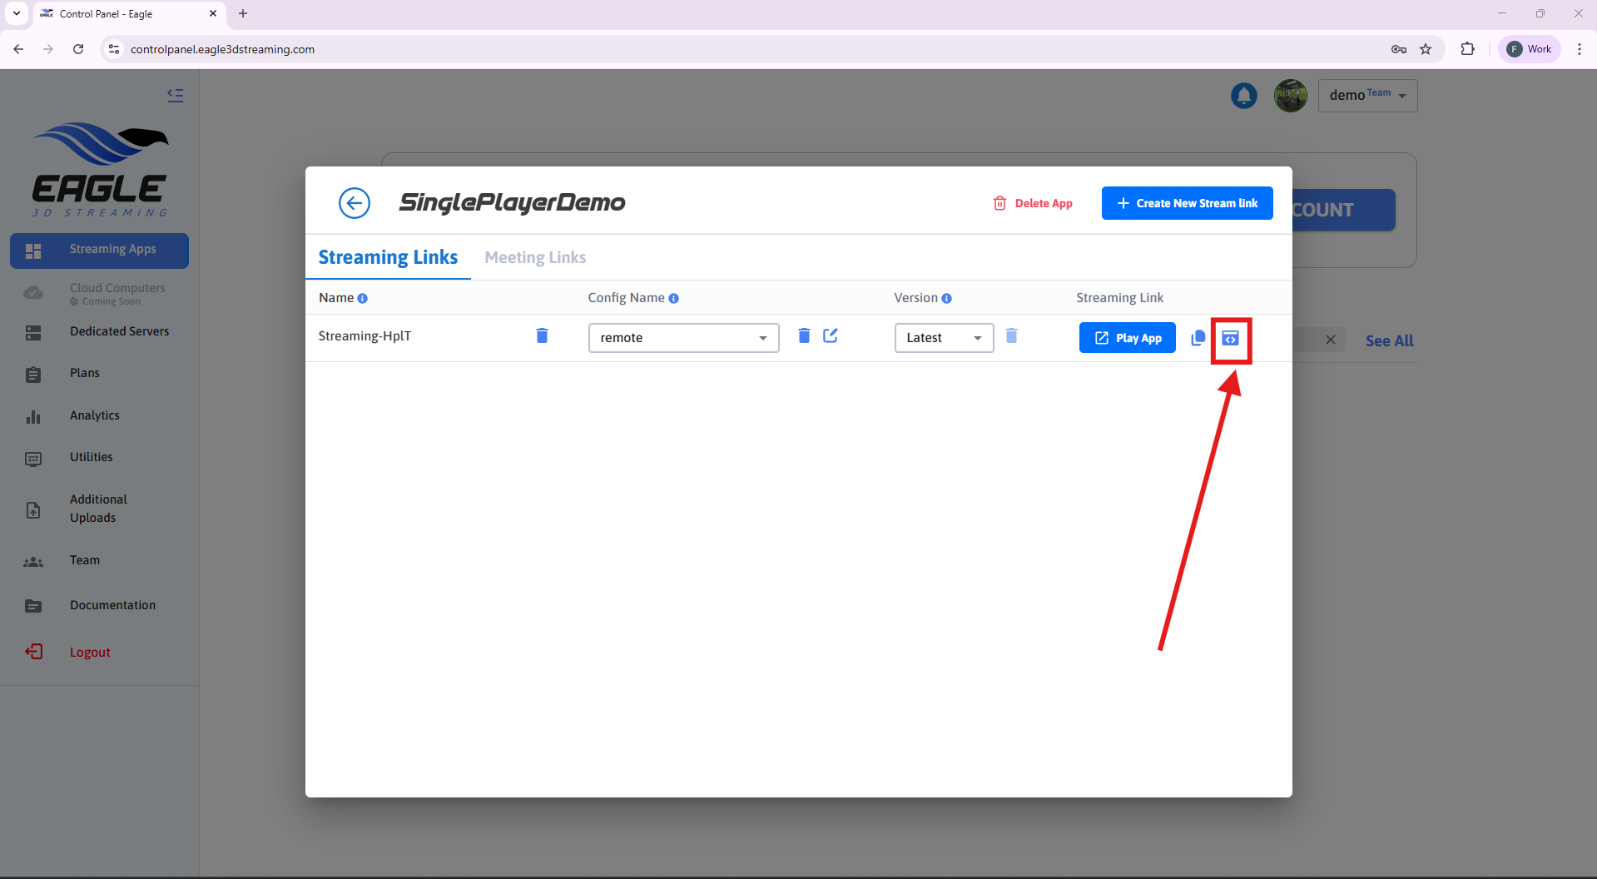Delete the Latest version entry

pyautogui.click(x=1011, y=335)
